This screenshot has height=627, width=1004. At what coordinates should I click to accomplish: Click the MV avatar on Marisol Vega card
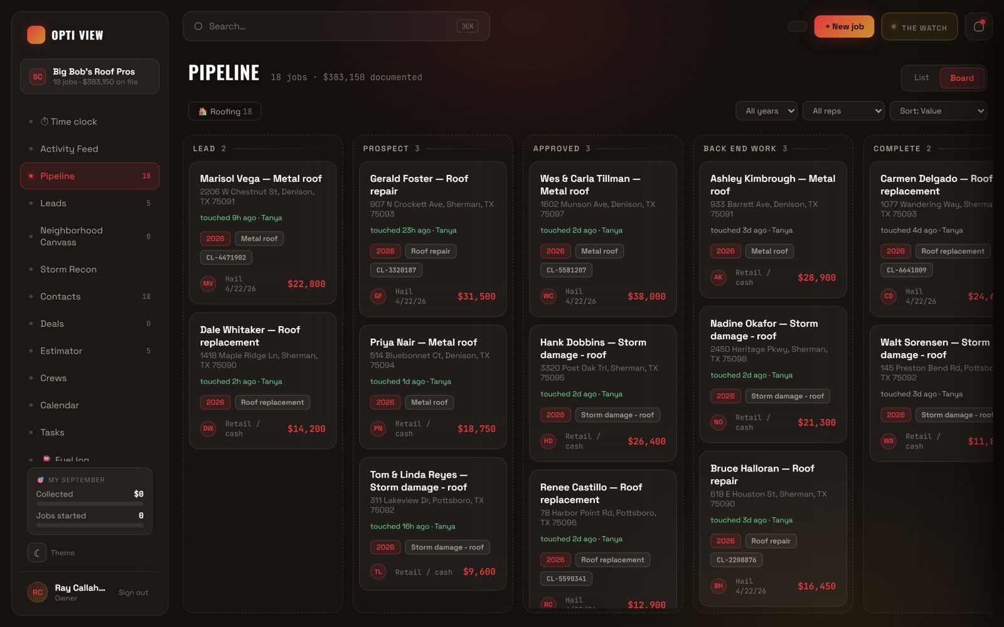coord(208,284)
